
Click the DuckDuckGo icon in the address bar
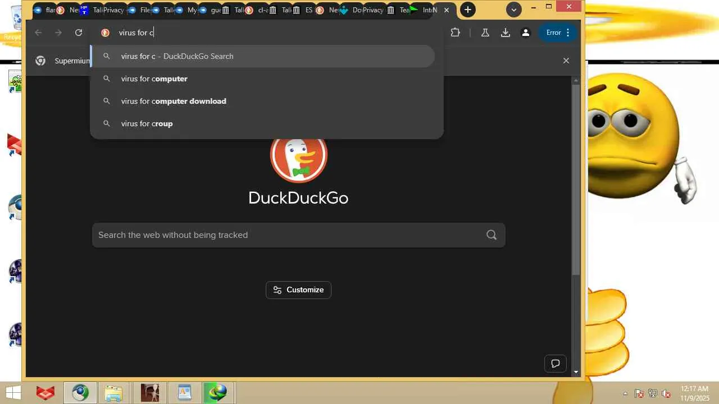point(105,33)
